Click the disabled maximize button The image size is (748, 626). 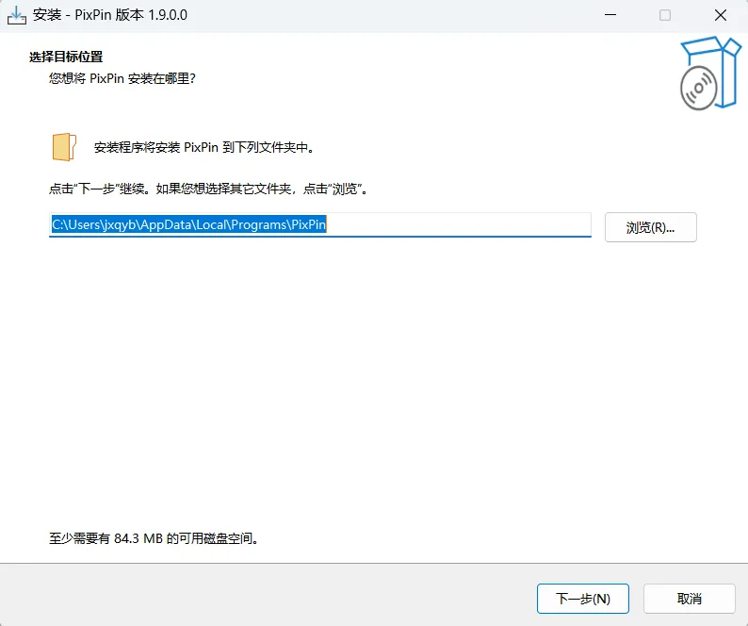point(665,15)
